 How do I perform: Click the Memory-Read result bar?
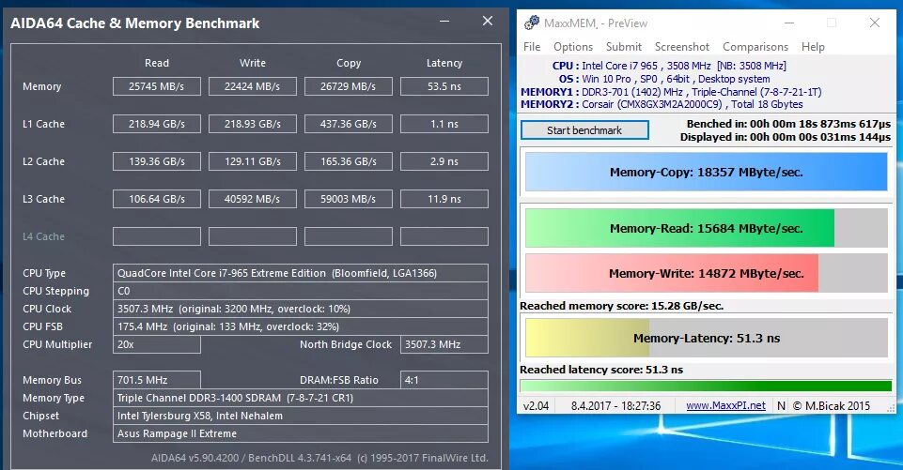tap(706, 228)
